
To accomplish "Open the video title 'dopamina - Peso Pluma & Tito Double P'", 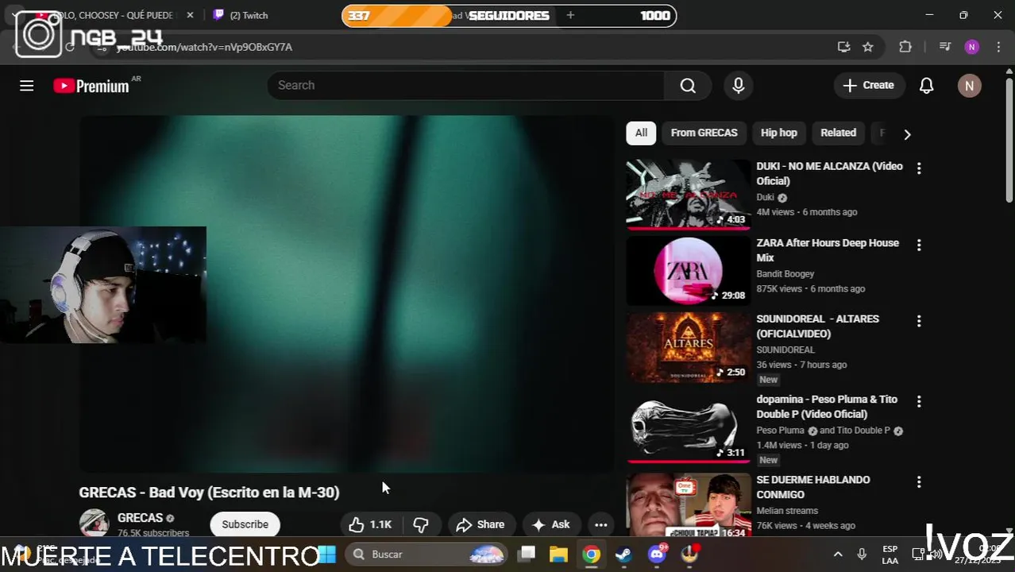I will coord(827,407).
